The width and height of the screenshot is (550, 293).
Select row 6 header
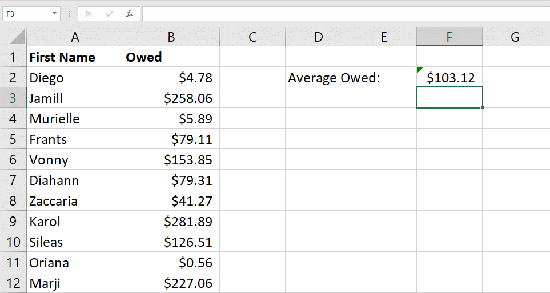[x=13, y=159]
